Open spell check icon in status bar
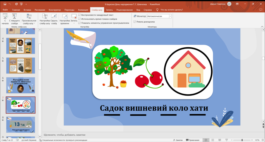 click(x=17, y=140)
